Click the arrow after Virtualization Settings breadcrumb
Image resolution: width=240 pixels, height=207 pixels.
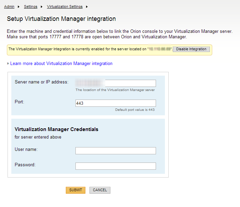click(x=87, y=7)
